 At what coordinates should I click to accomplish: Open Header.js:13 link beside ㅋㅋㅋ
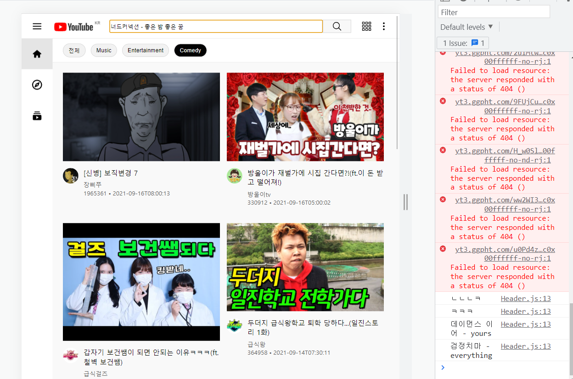click(x=526, y=311)
